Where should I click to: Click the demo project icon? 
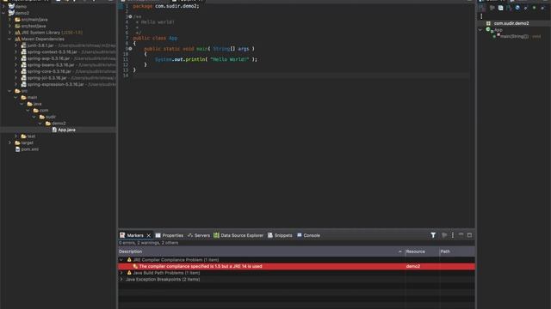11,6
